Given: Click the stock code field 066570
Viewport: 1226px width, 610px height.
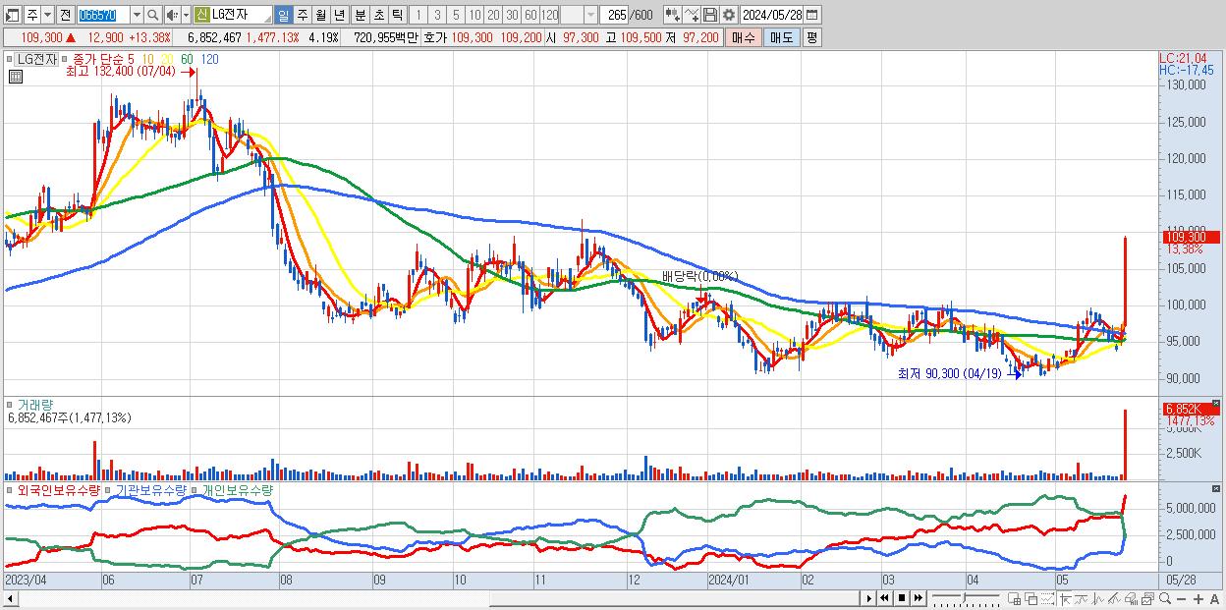Looking at the screenshot, I should [x=102, y=15].
